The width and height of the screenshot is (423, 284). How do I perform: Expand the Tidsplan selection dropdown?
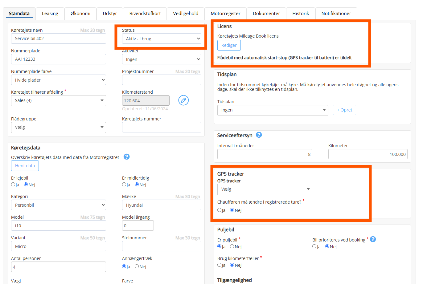point(273,110)
